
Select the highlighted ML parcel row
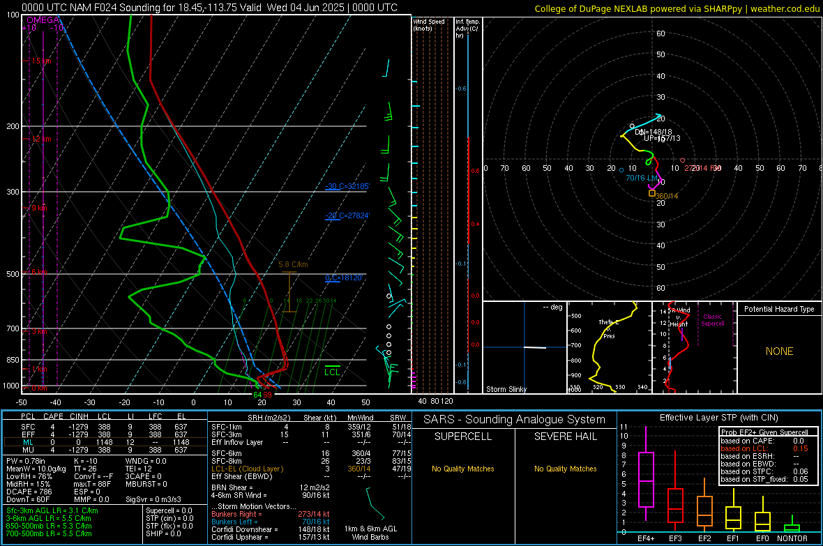pos(105,442)
